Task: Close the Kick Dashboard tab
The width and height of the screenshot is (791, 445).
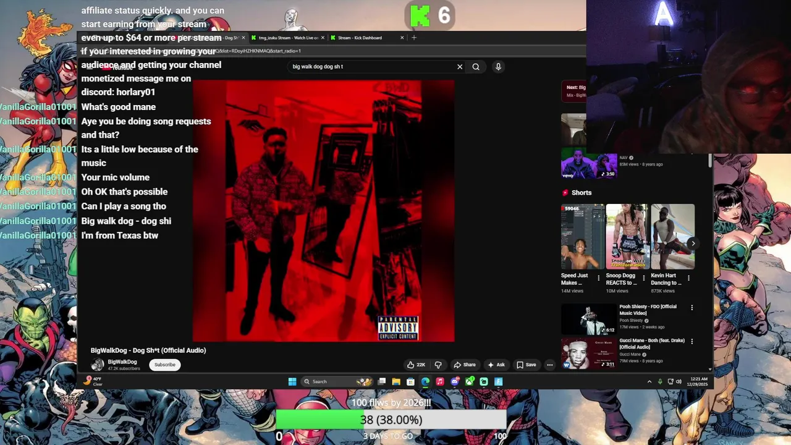Action: 402,38
